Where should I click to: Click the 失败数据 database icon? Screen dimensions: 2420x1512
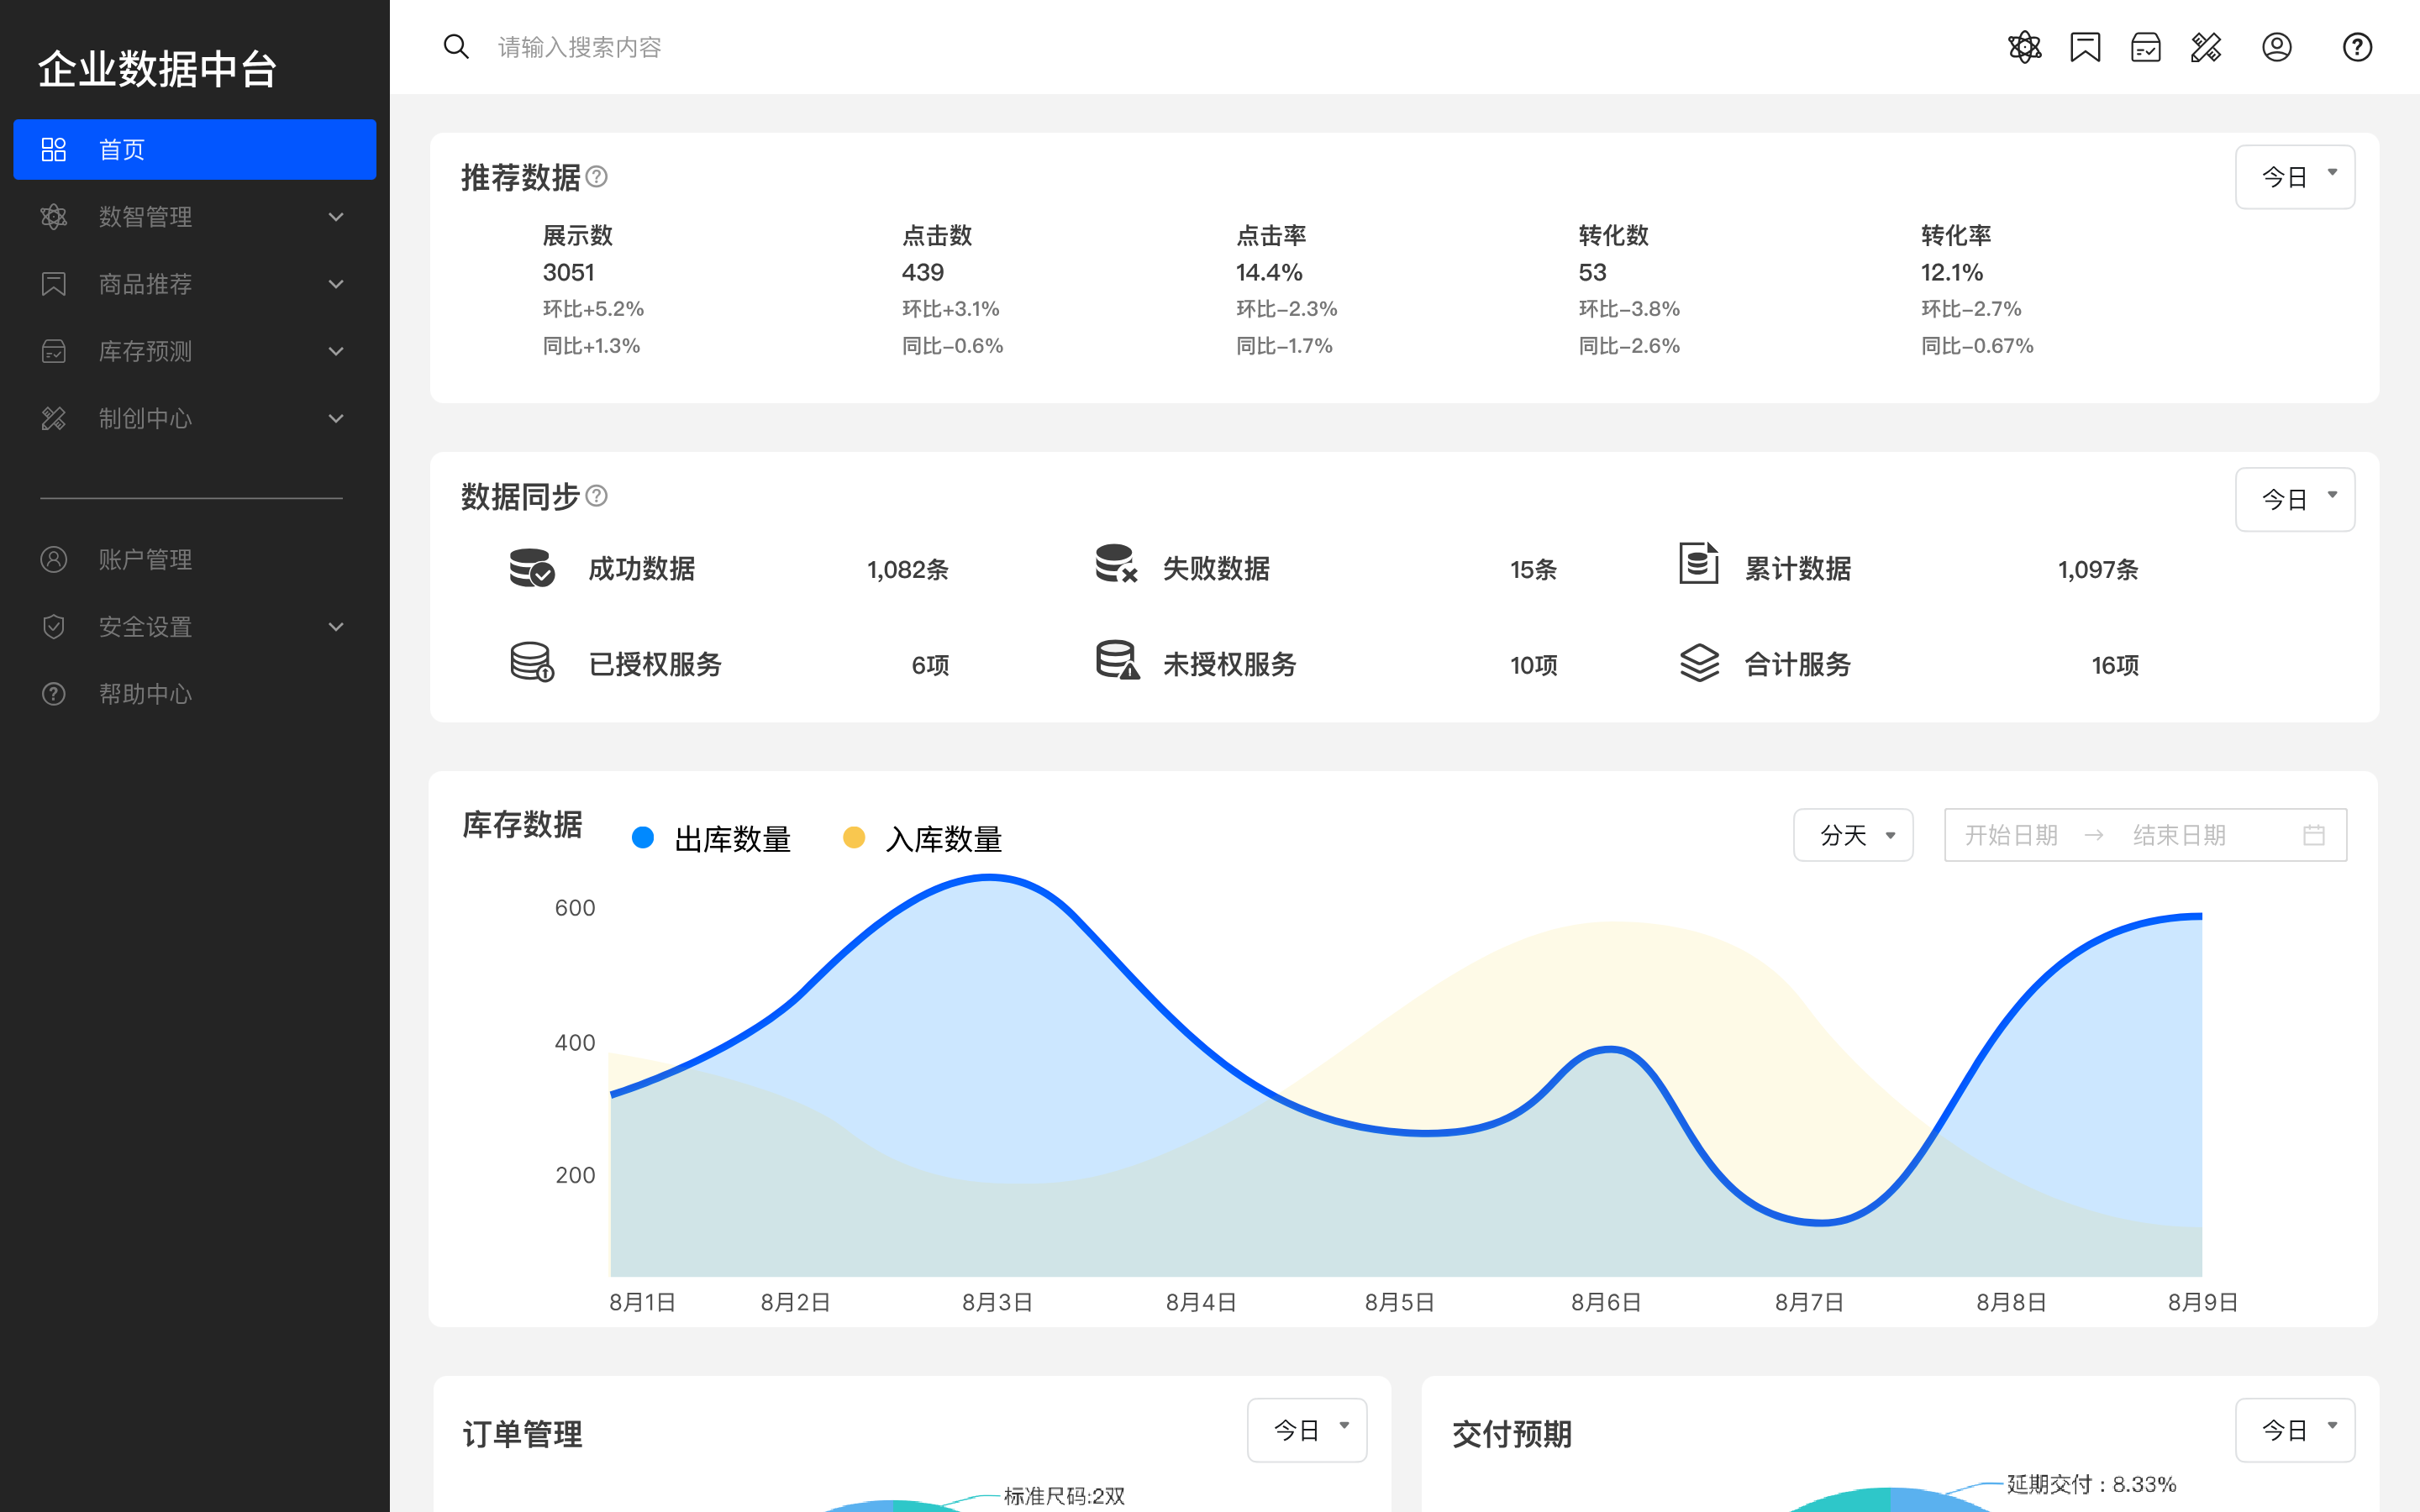click(1114, 568)
